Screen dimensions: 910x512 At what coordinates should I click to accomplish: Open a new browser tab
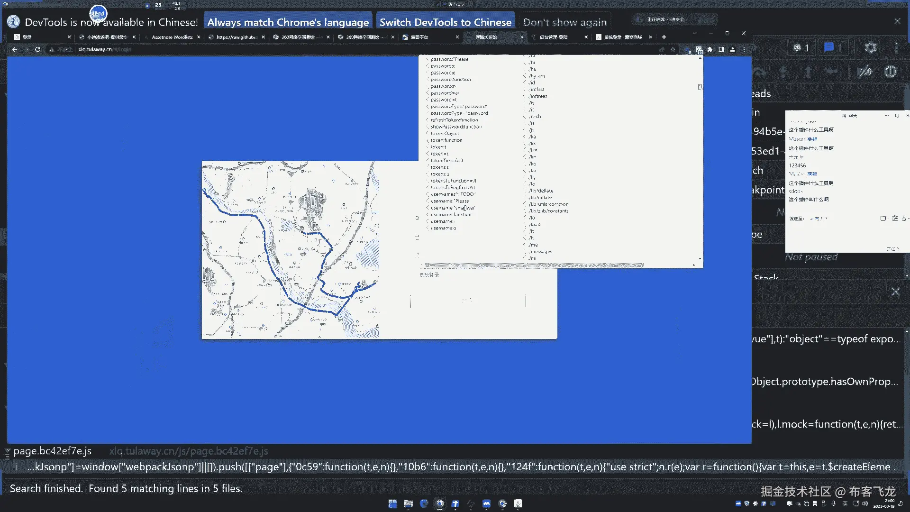click(664, 37)
